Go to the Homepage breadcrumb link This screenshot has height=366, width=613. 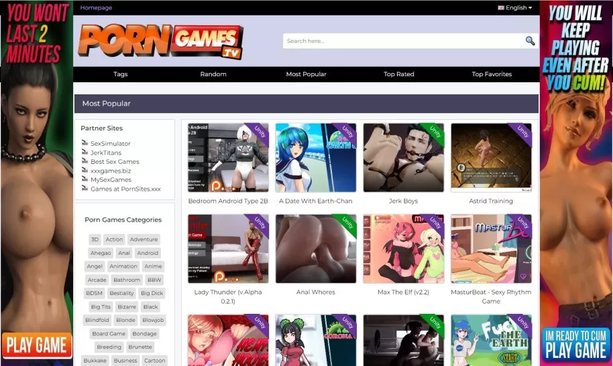tap(96, 8)
